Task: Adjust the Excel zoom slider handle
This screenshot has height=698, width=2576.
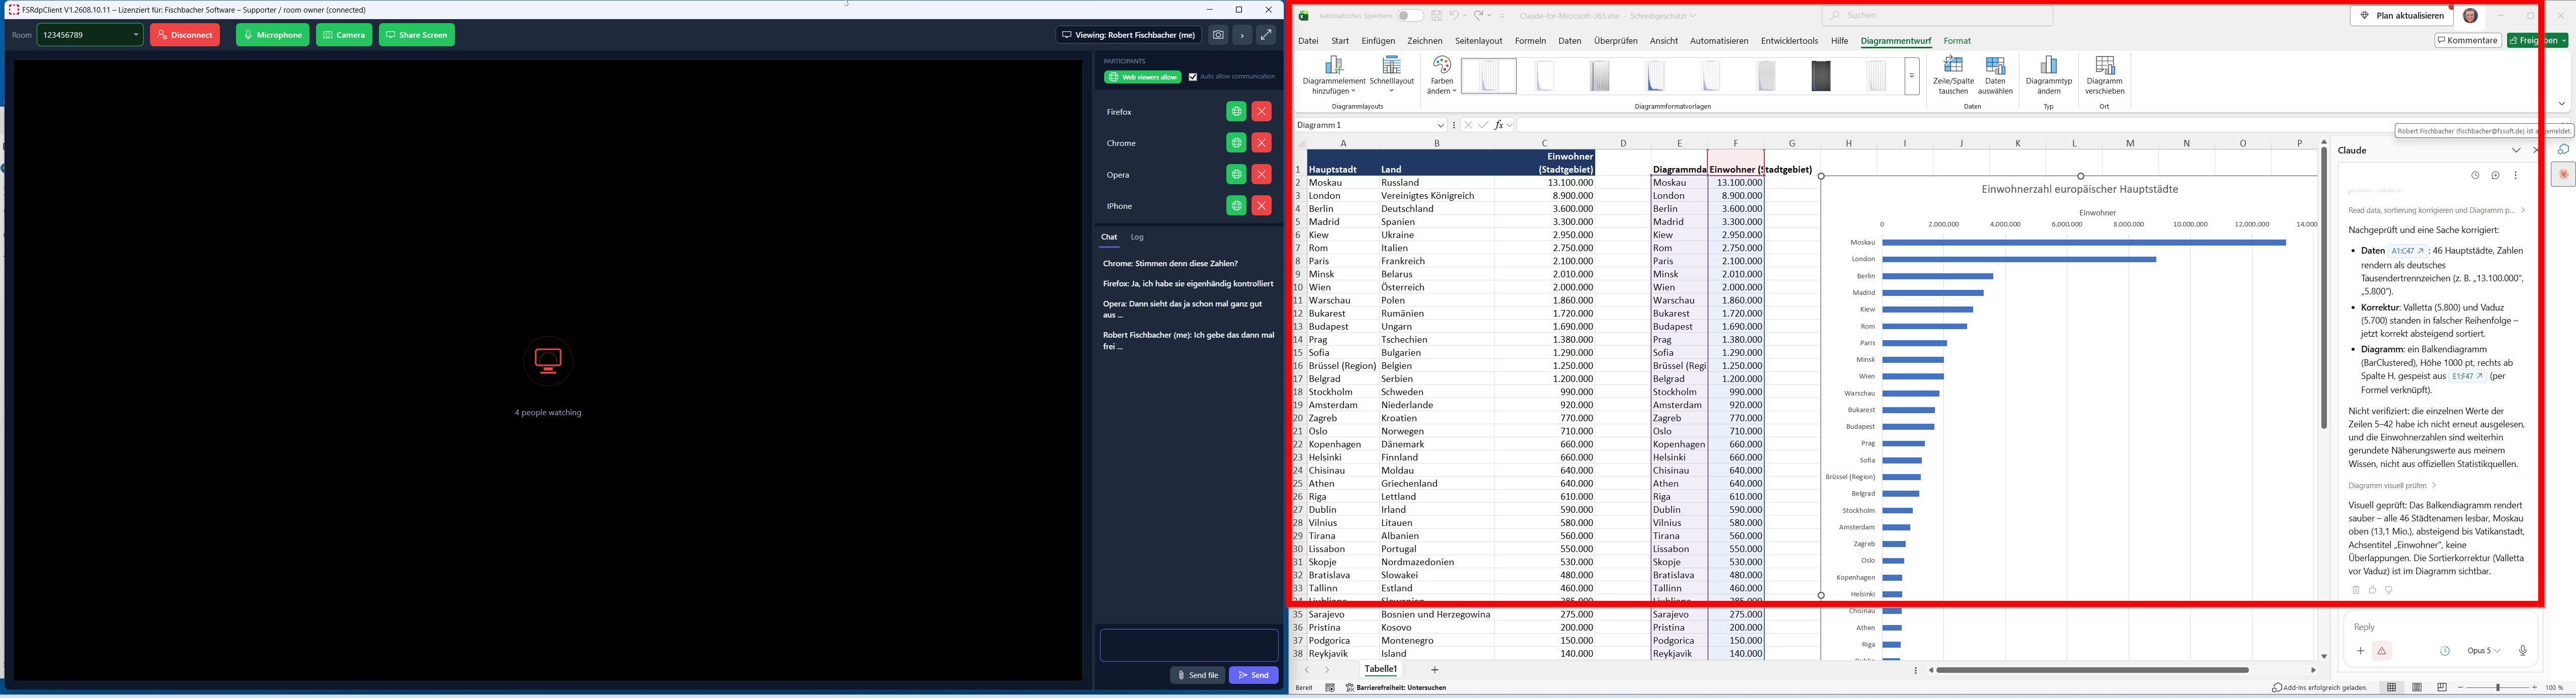Action: point(2497,688)
